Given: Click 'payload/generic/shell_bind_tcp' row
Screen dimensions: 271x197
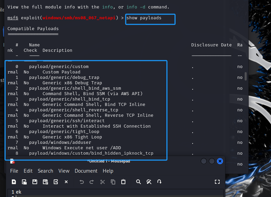Looking at the screenshot, I should tap(70, 99).
